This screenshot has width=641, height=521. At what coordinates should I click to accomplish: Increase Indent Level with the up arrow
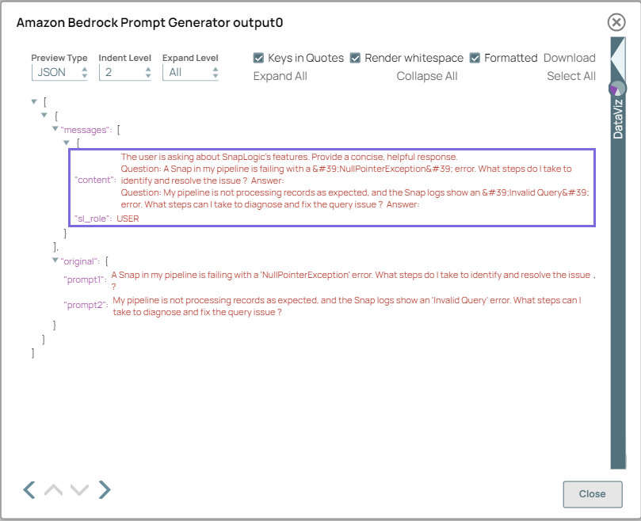pyautogui.click(x=147, y=70)
